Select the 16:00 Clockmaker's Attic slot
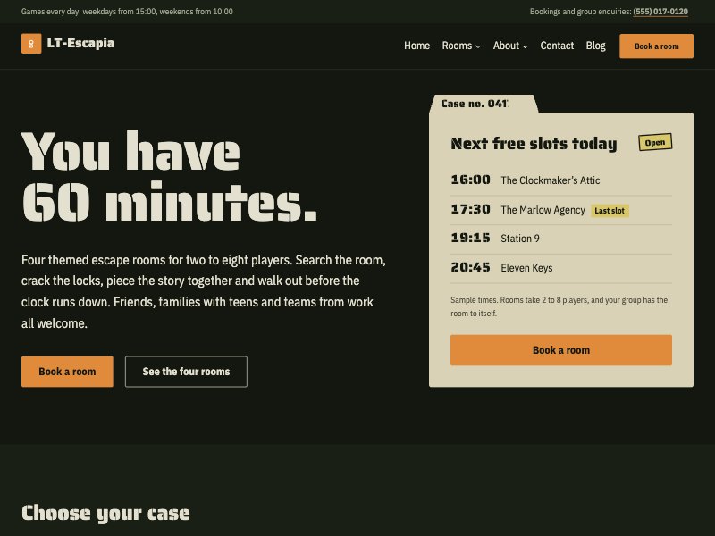The width and height of the screenshot is (715, 536). (x=561, y=180)
